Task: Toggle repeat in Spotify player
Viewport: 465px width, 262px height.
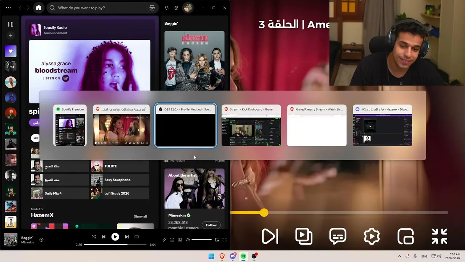Action: [137, 237]
